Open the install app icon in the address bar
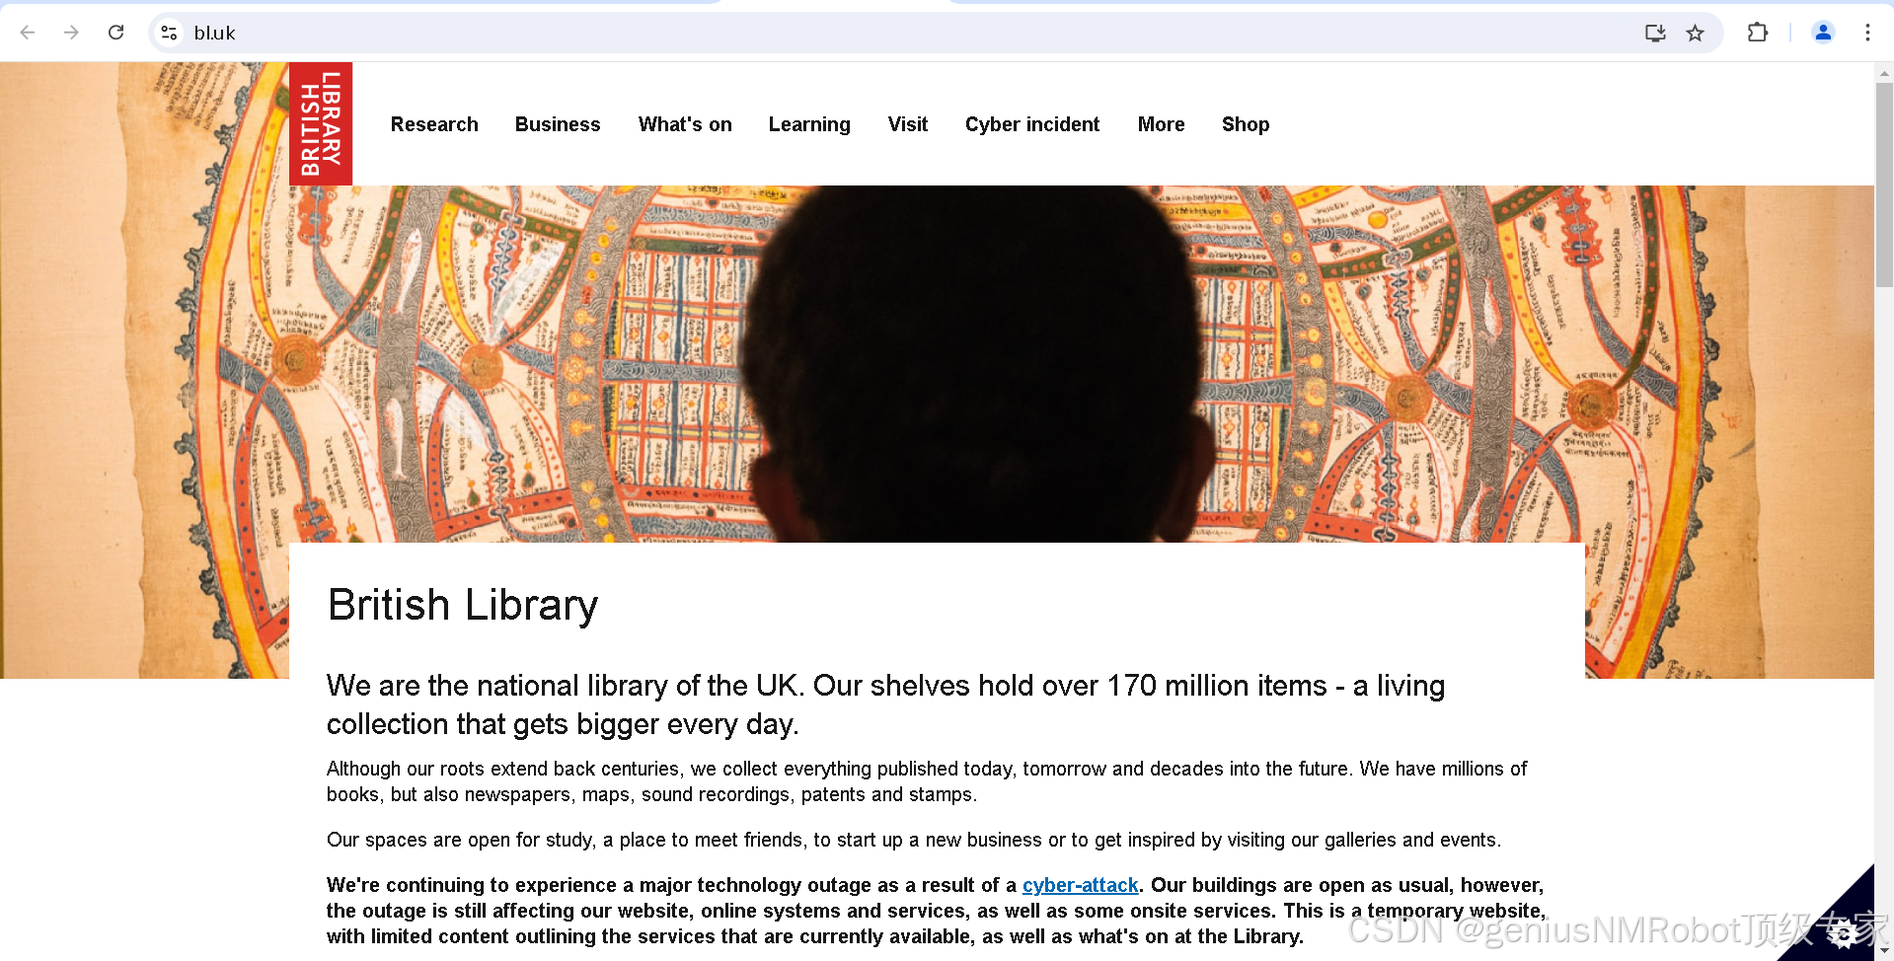This screenshot has height=961, width=1894. [x=1655, y=33]
